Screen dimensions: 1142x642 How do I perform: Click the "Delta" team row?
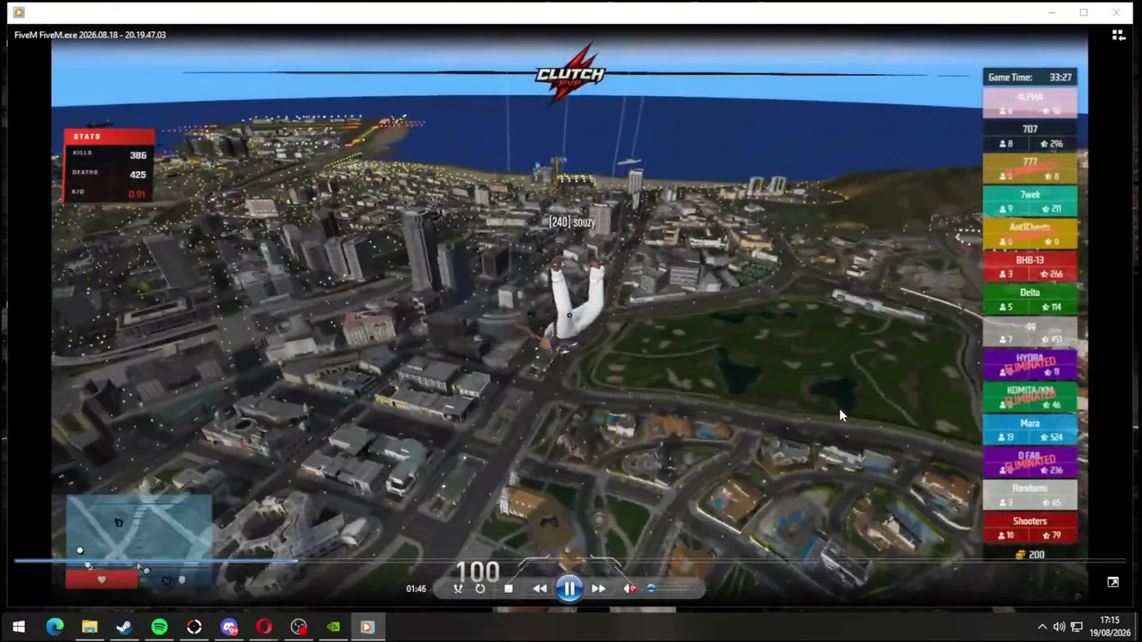tap(1030, 300)
